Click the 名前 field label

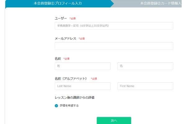[x=58, y=59]
